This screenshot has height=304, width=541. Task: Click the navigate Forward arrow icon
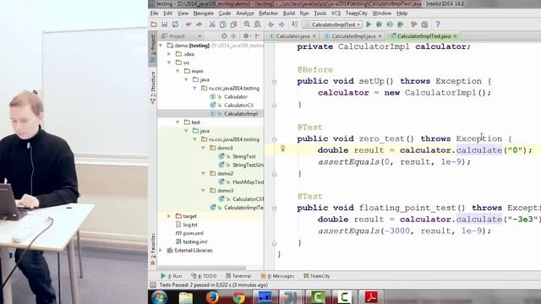[x=281, y=24]
